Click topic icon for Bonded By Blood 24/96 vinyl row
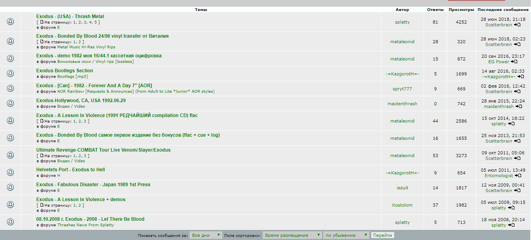The width and height of the screenshot is (531, 240). tap(11, 41)
